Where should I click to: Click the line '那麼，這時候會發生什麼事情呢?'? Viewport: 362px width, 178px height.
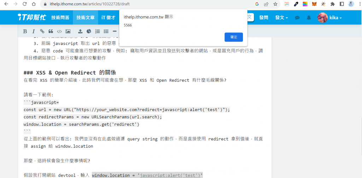pos(57,161)
